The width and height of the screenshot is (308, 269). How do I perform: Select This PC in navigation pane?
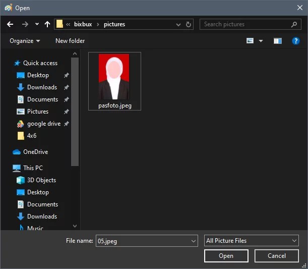tap(33, 168)
